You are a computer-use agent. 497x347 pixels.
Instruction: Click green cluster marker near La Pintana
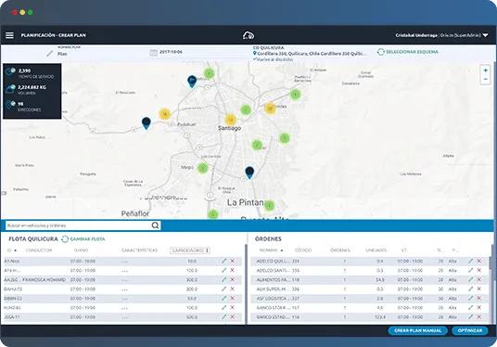[x=269, y=205]
